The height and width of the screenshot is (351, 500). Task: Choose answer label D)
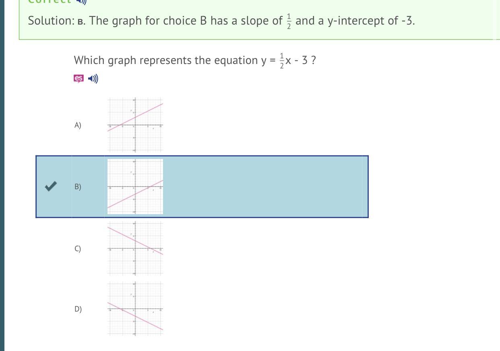[x=78, y=309]
